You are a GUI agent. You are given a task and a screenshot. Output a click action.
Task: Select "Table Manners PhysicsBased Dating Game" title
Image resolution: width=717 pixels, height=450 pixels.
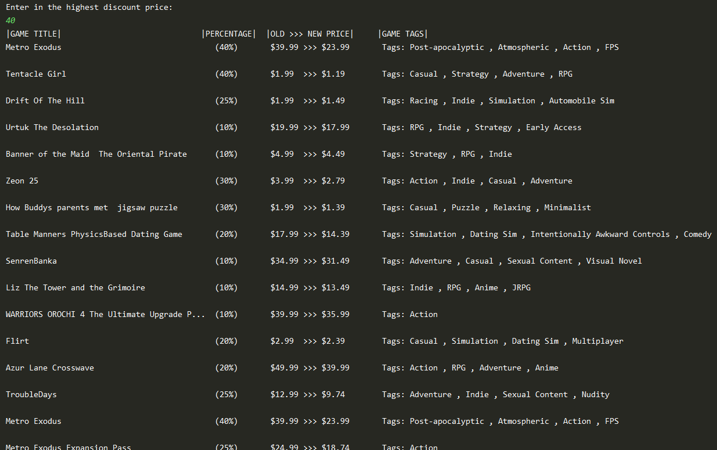point(94,234)
